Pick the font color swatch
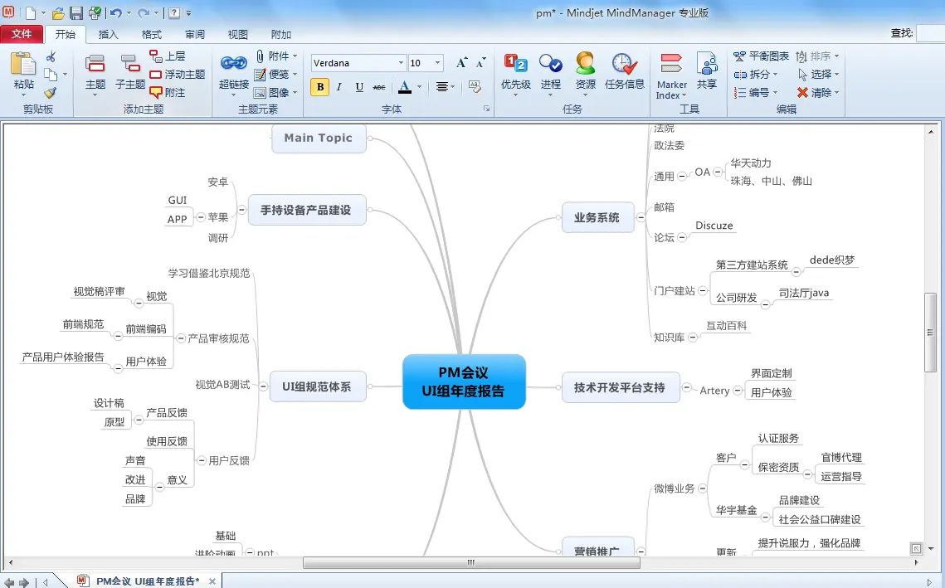Viewport: 945px width, 588px height. point(404,87)
